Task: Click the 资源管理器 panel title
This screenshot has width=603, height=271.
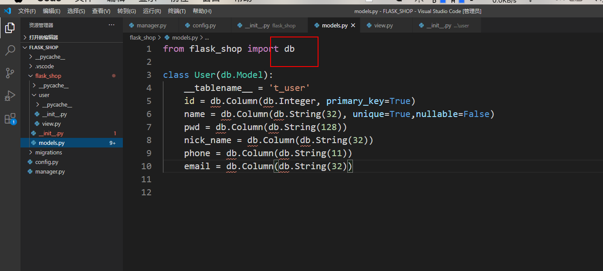Action: point(41,25)
